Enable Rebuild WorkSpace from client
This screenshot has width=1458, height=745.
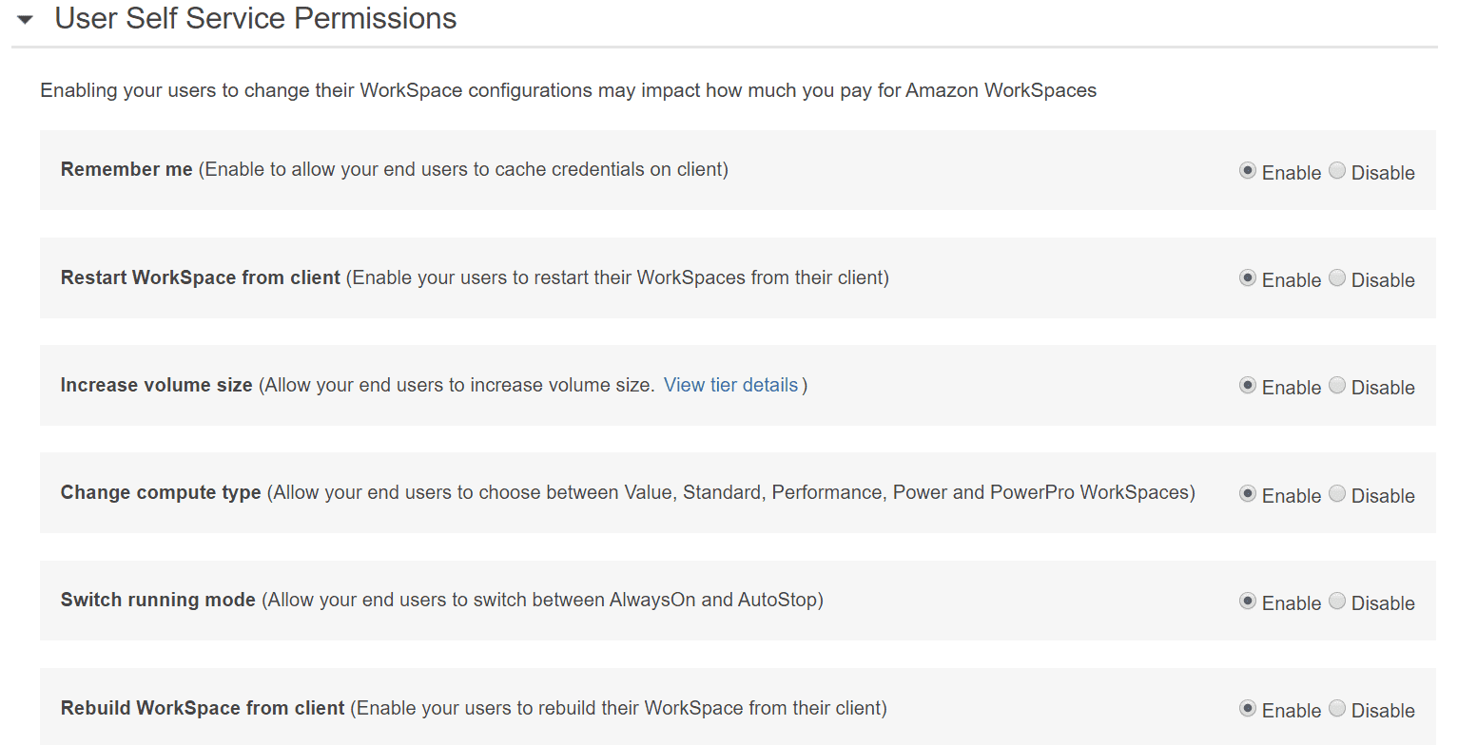(x=1248, y=709)
